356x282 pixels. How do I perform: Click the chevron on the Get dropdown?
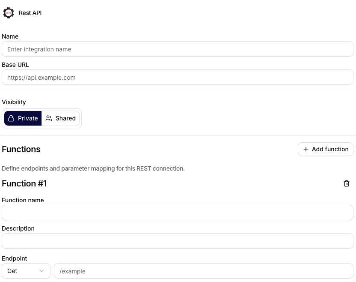click(42, 271)
